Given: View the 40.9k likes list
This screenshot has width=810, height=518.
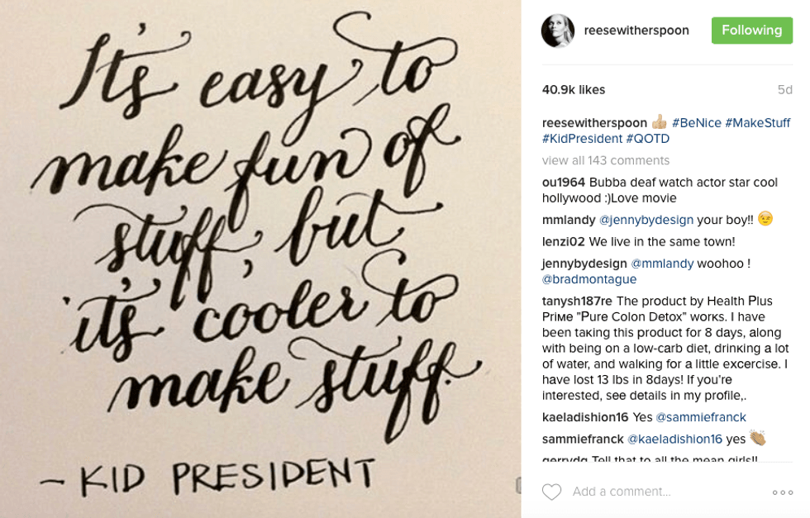Looking at the screenshot, I should (573, 89).
